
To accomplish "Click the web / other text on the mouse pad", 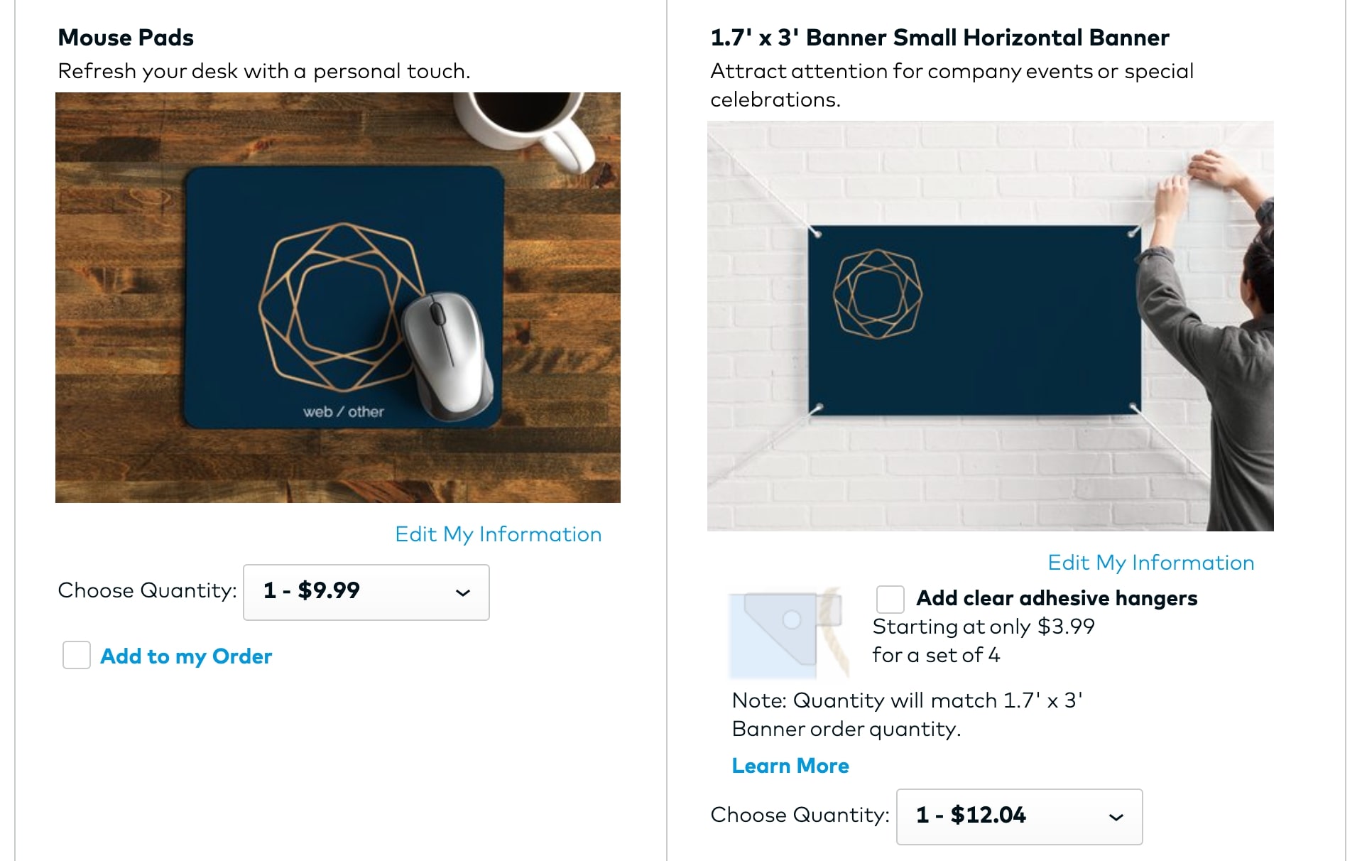I will point(344,412).
